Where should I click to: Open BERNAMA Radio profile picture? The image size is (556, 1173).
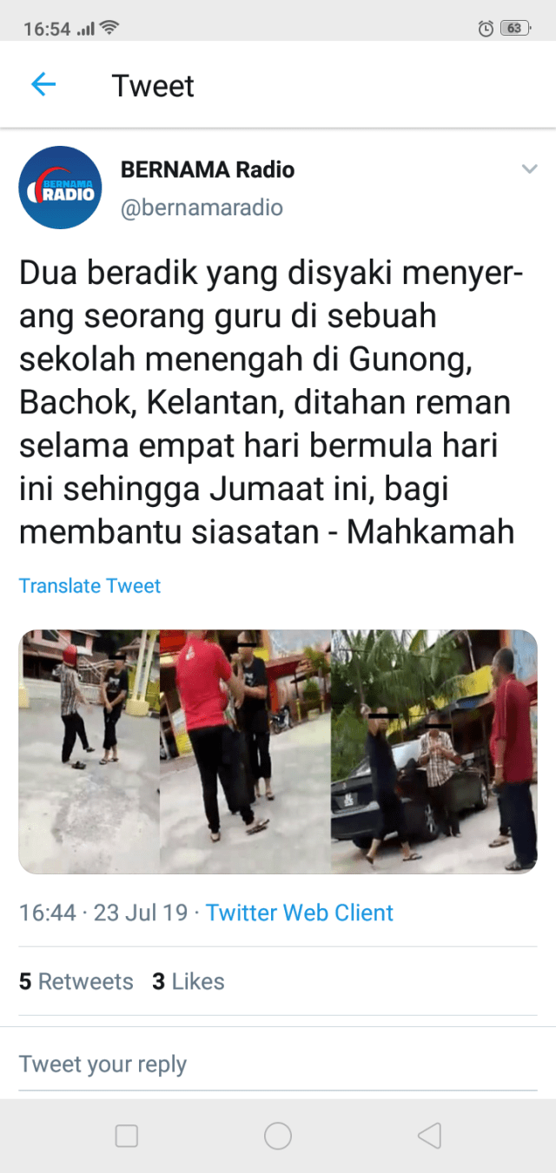(x=60, y=188)
